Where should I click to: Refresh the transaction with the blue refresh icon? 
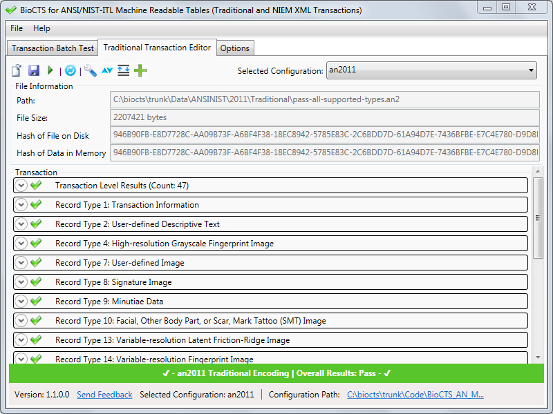click(70, 70)
